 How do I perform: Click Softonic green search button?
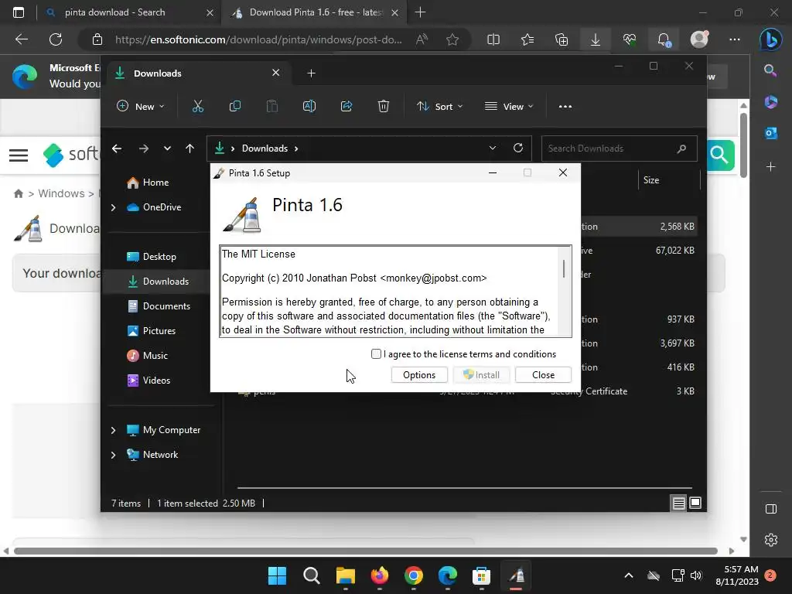[x=720, y=155]
